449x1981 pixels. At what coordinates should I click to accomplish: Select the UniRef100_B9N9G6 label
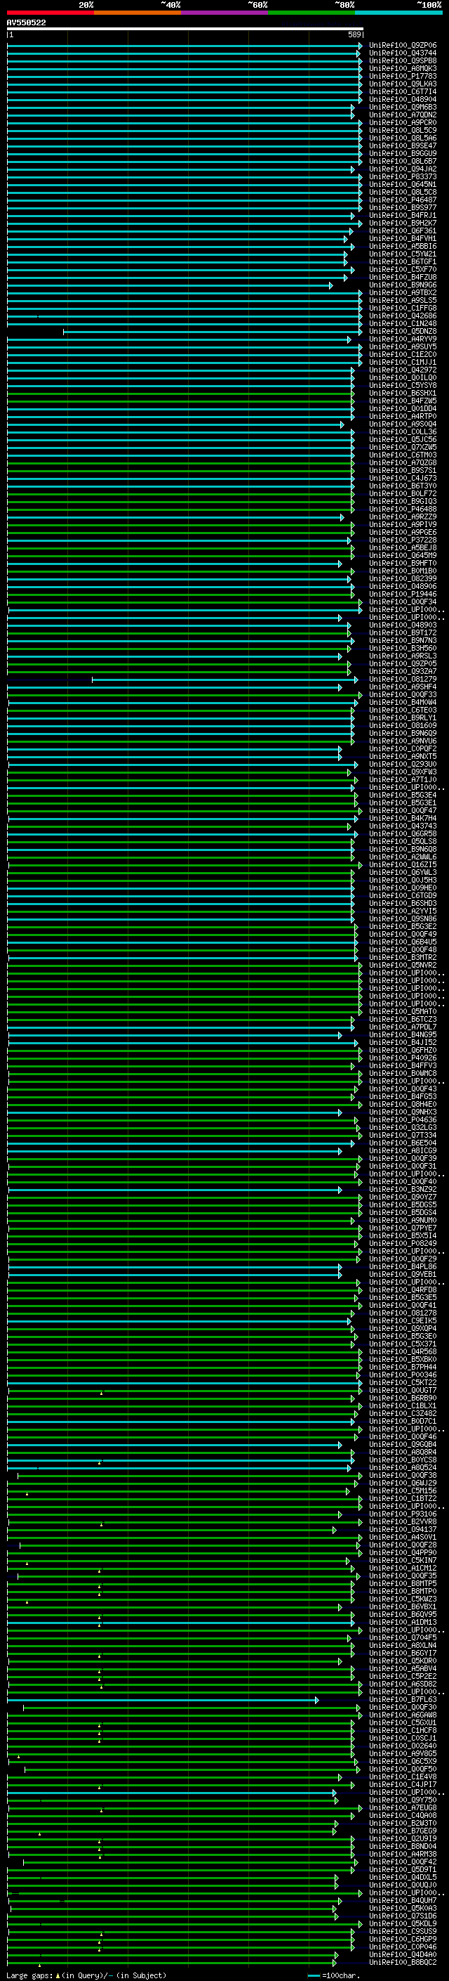pyautogui.click(x=403, y=285)
